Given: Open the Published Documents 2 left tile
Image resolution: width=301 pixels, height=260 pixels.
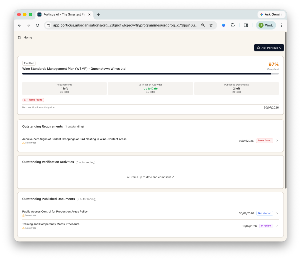Looking at the screenshot, I should tap(237, 88).
